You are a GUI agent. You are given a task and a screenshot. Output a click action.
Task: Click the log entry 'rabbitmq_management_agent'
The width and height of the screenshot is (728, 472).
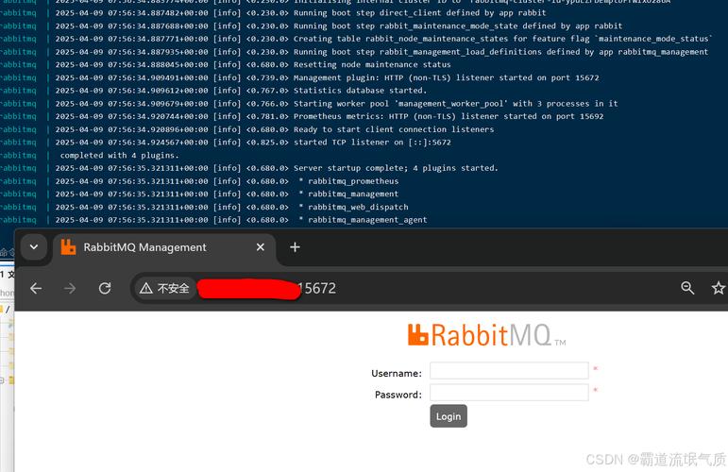click(x=367, y=220)
